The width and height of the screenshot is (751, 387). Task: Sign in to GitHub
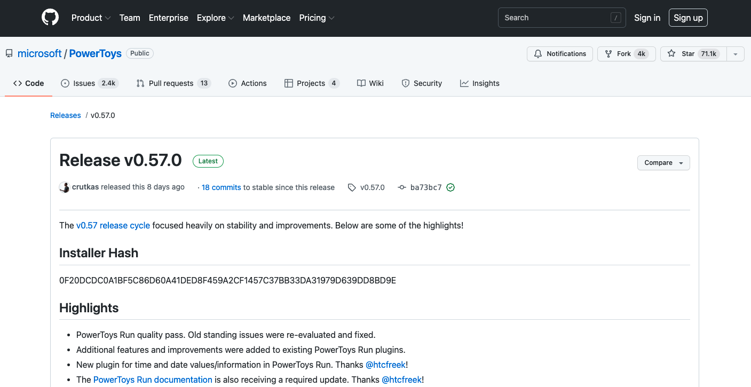(647, 18)
